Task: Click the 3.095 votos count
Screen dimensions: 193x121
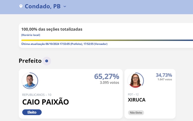Action: tap(109, 82)
